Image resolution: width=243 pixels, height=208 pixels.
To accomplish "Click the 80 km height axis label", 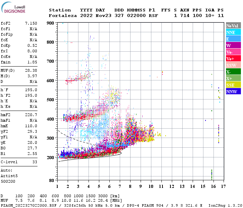I will (52, 181).
